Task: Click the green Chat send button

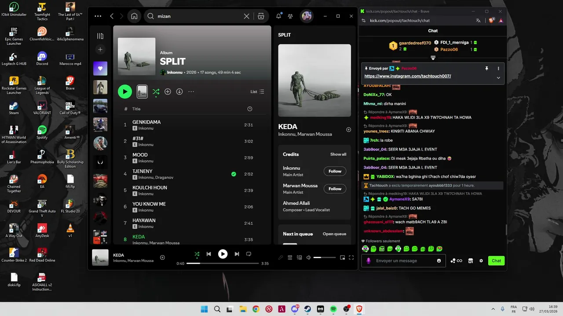Action: 497,261
